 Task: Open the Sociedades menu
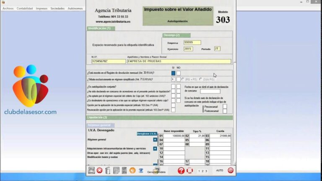(57, 8)
